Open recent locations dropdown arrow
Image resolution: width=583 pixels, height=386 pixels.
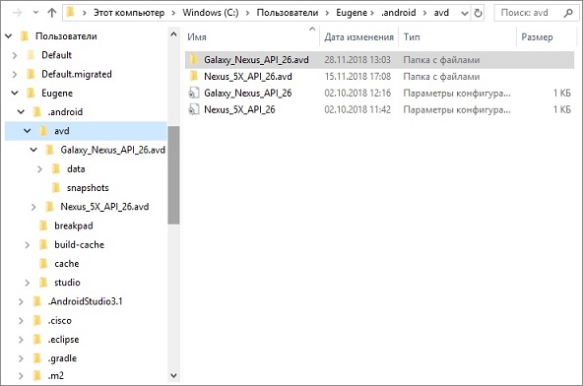(35, 13)
